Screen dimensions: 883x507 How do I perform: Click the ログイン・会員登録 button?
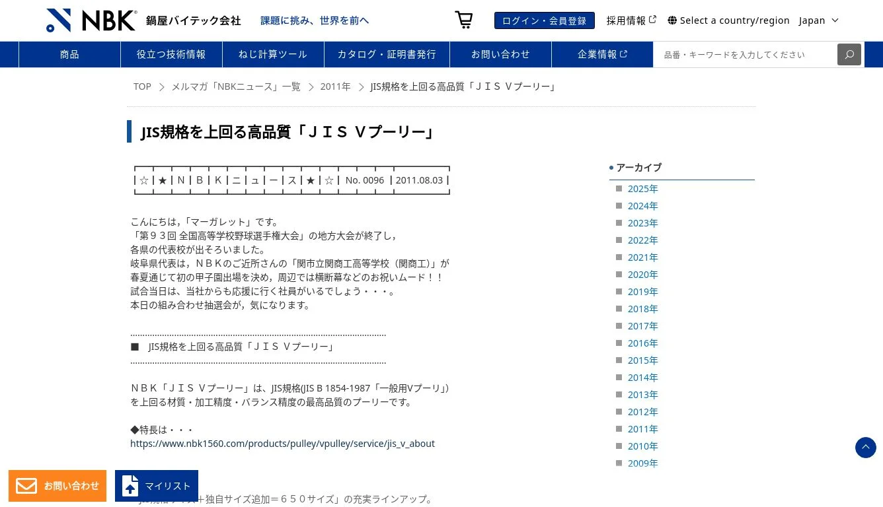pos(545,20)
